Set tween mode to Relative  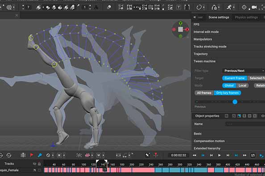pyautogui.click(x=260, y=85)
